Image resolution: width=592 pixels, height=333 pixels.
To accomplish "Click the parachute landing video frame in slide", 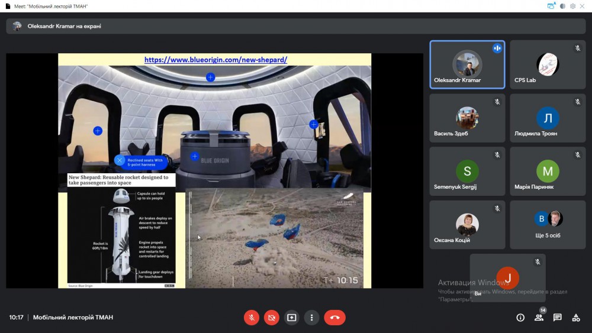I will [275, 238].
